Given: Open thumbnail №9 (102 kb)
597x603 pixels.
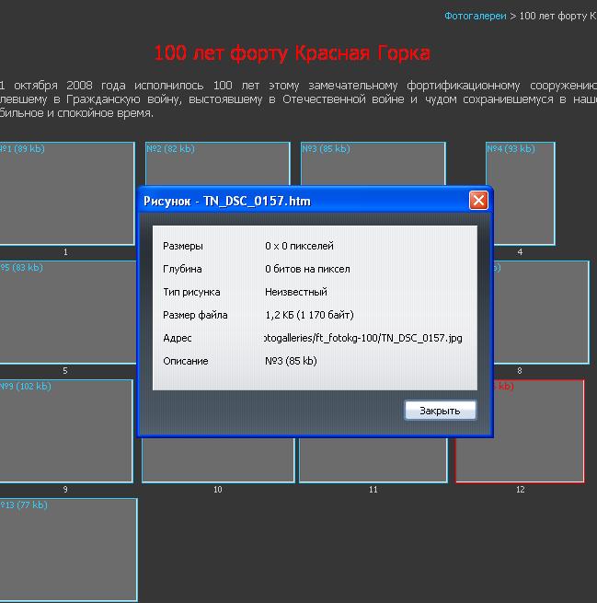Looking at the screenshot, I should (x=66, y=431).
